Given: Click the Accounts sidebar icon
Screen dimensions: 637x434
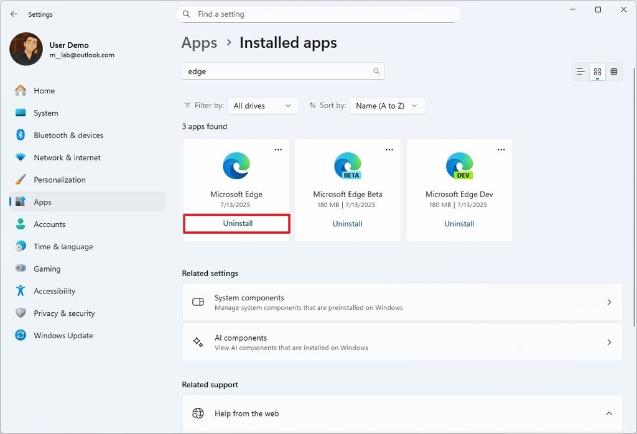Looking at the screenshot, I should (21, 224).
